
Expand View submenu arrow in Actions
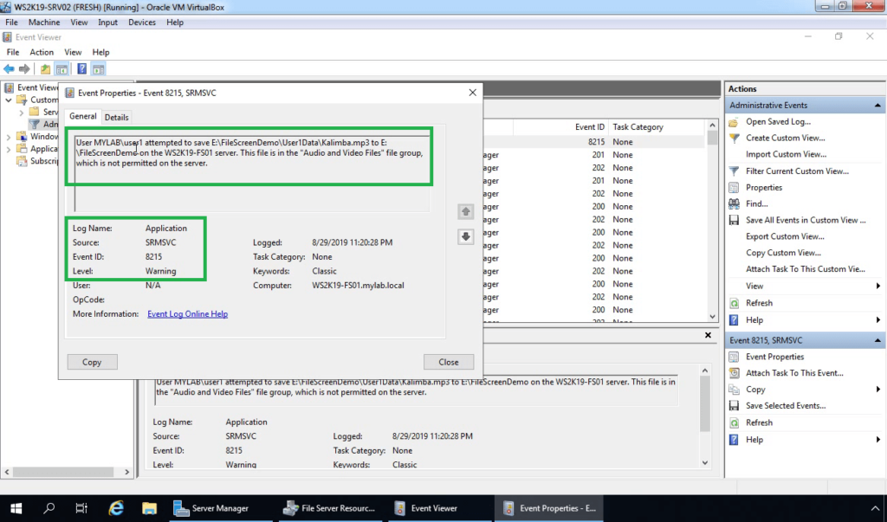click(878, 287)
